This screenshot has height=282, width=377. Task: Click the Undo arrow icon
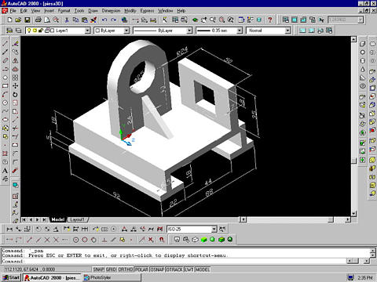click(x=104, y=20)
